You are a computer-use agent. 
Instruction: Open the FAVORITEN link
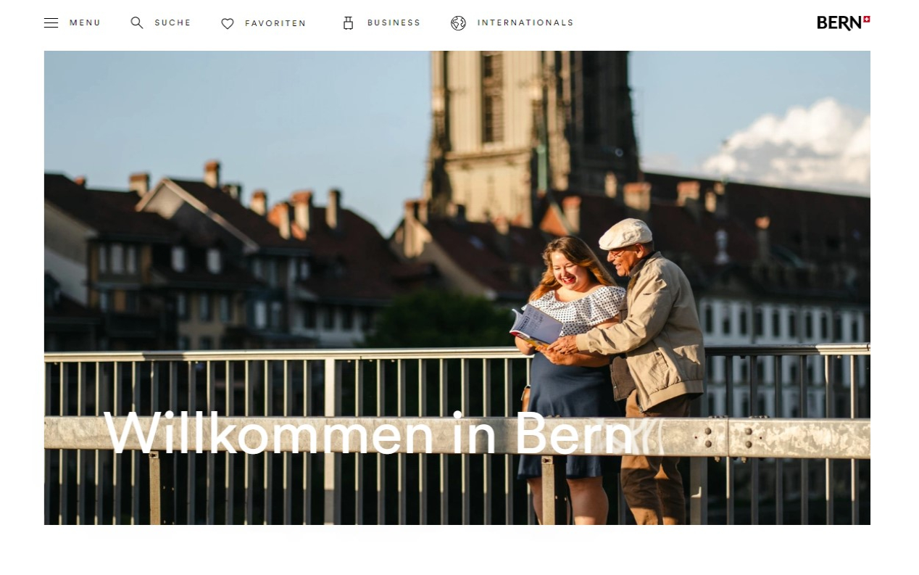click(275, 23)
